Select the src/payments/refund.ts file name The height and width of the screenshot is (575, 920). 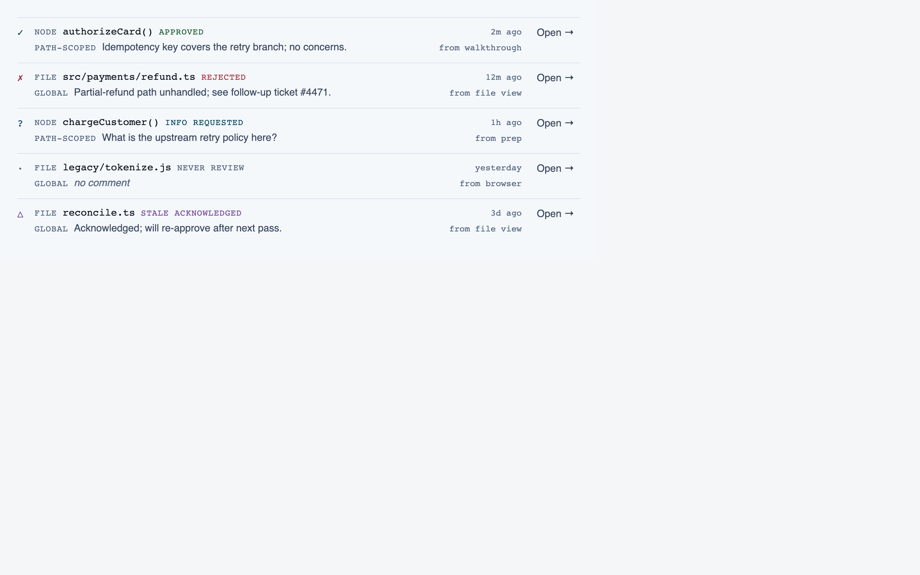point(129,77)
